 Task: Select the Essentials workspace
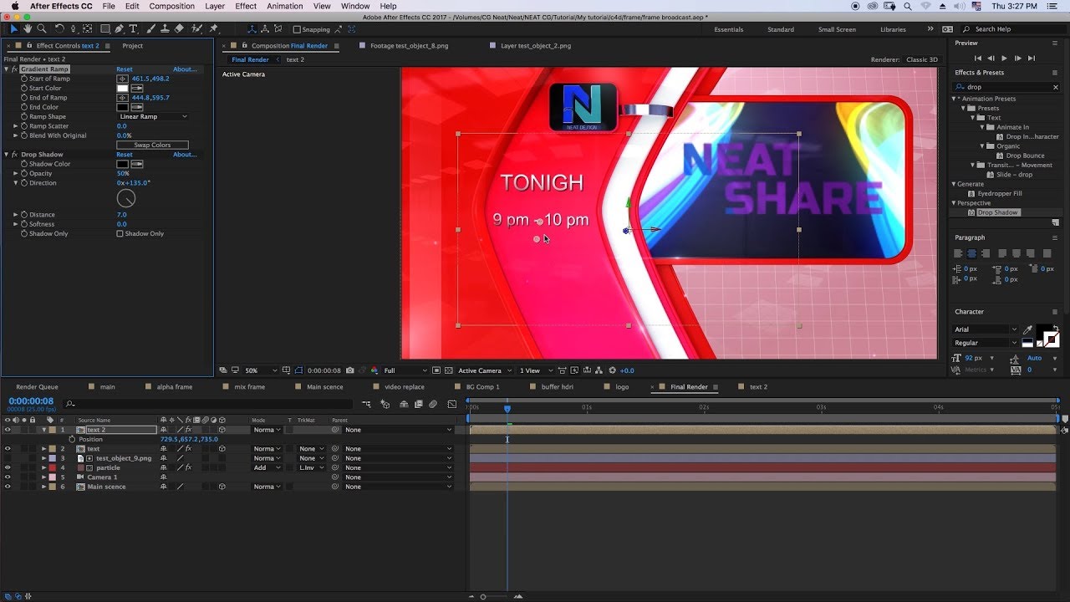click(728, 29)
